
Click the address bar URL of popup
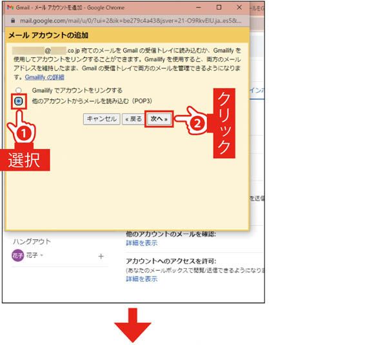[x=130, y=21]
